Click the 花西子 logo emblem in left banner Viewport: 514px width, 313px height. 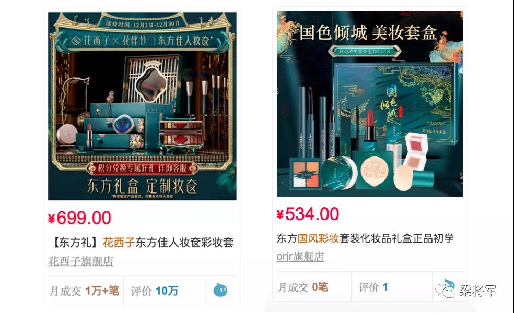76,41
